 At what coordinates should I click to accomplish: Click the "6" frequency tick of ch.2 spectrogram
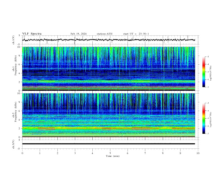pyautogui.click(x=20, y=111)
